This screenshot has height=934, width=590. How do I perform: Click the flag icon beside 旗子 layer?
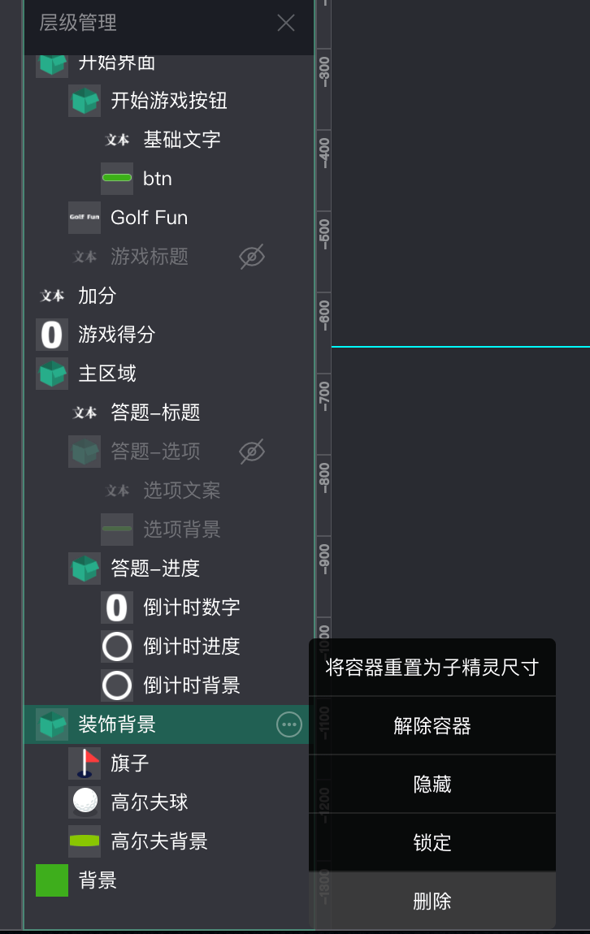[85, 763]
